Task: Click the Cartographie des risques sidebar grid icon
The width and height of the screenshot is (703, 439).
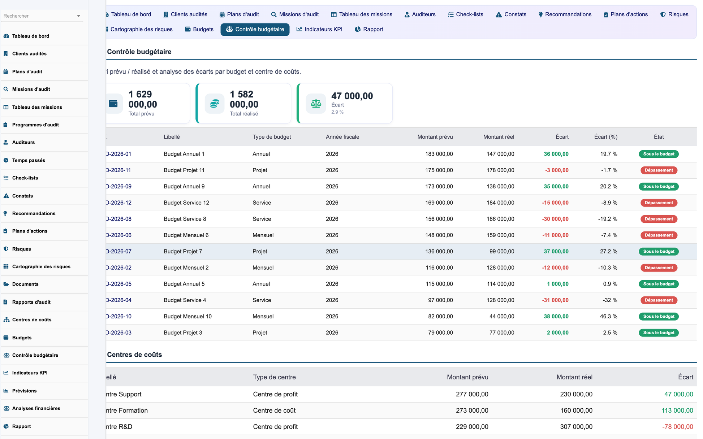Action: coord(6,267)
